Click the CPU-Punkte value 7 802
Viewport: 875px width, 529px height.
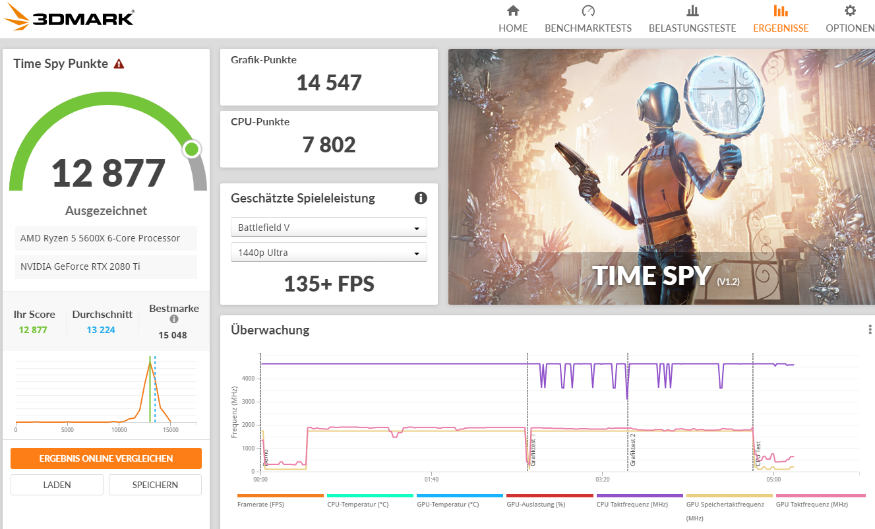click(329, 144)
